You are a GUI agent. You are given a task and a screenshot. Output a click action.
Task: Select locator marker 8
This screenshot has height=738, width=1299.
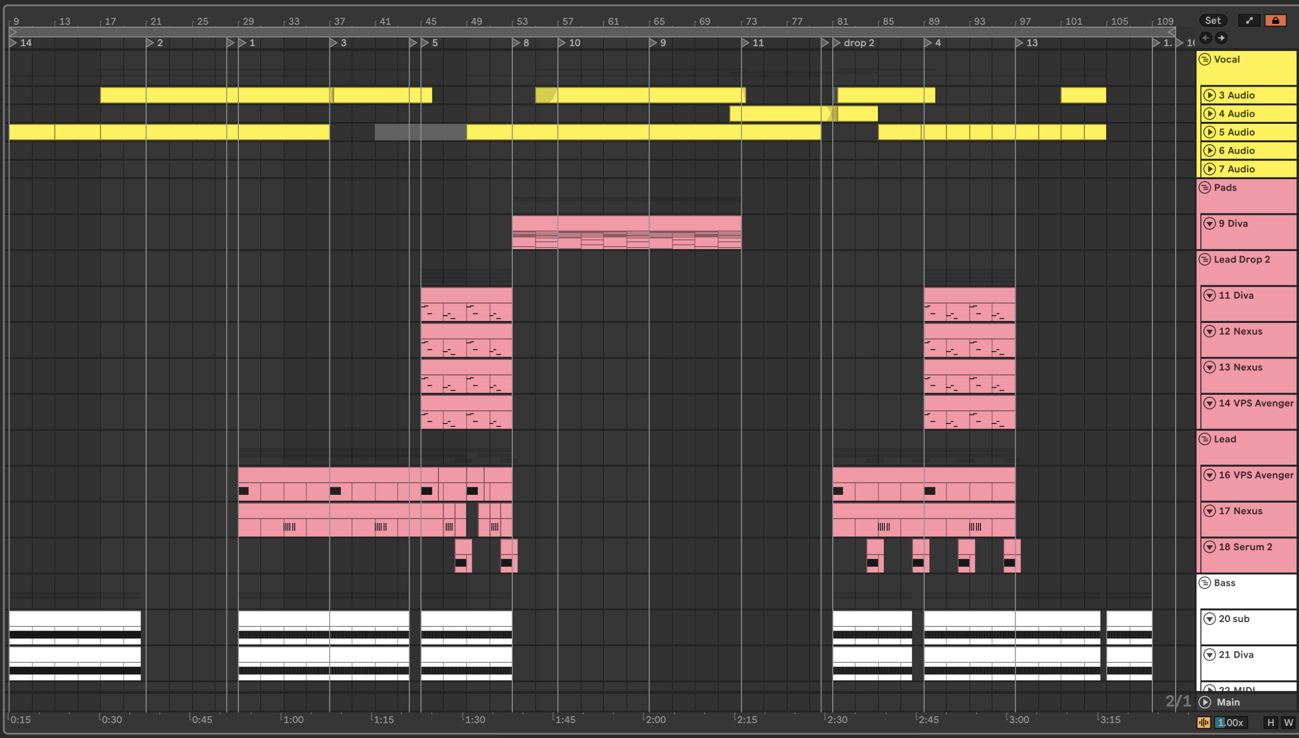521,43
